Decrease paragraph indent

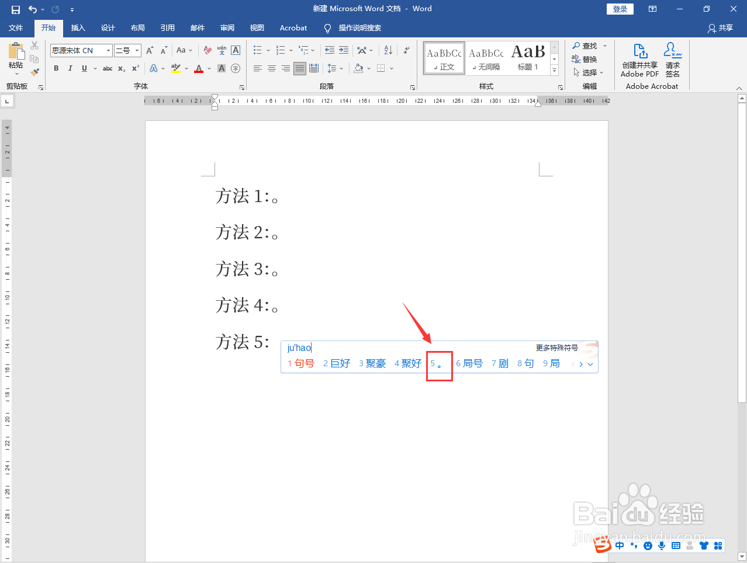pos(330,50)
